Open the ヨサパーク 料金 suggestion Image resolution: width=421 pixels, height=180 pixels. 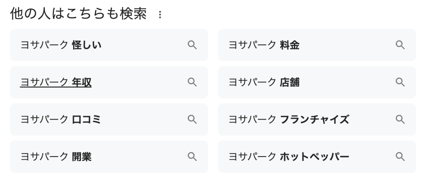[264, 45]
